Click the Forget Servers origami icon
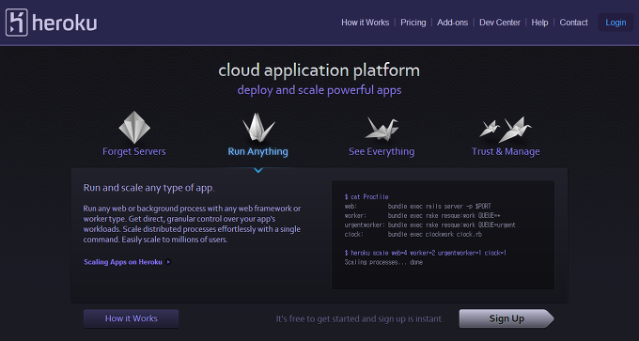Image resolution: width=639 pixels, height=341 pixels. (134, 127)
